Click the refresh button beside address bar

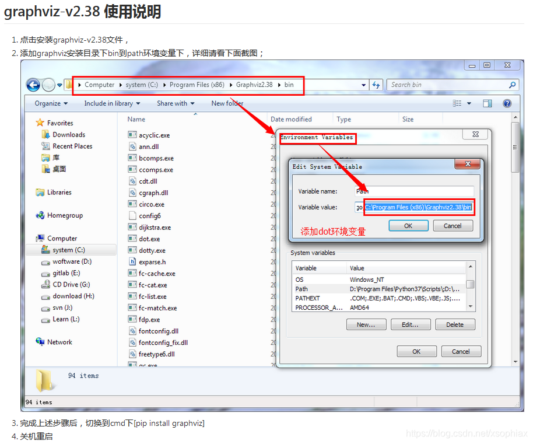(x=376, y=85)
